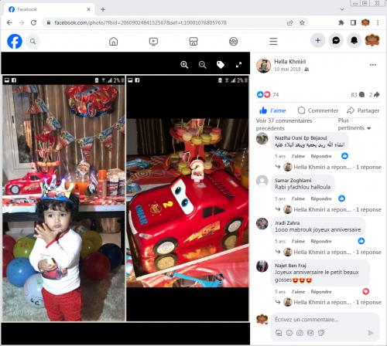
Task: Click the Create plus button
Action: tap(318, 40)
